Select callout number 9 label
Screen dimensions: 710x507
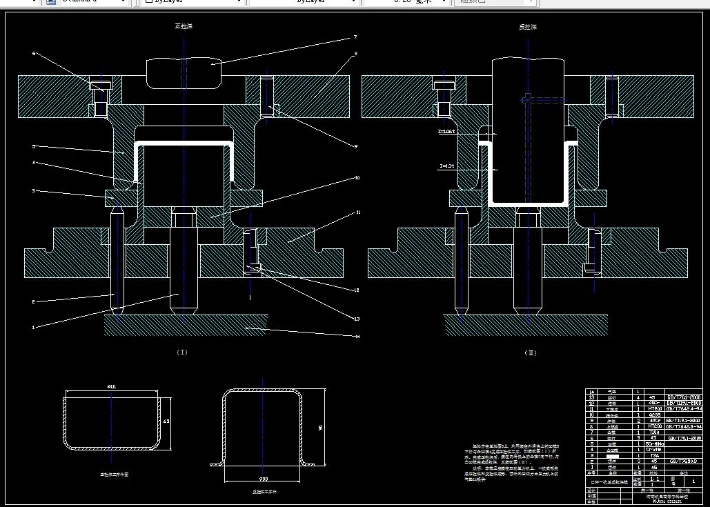coord(356,146)
